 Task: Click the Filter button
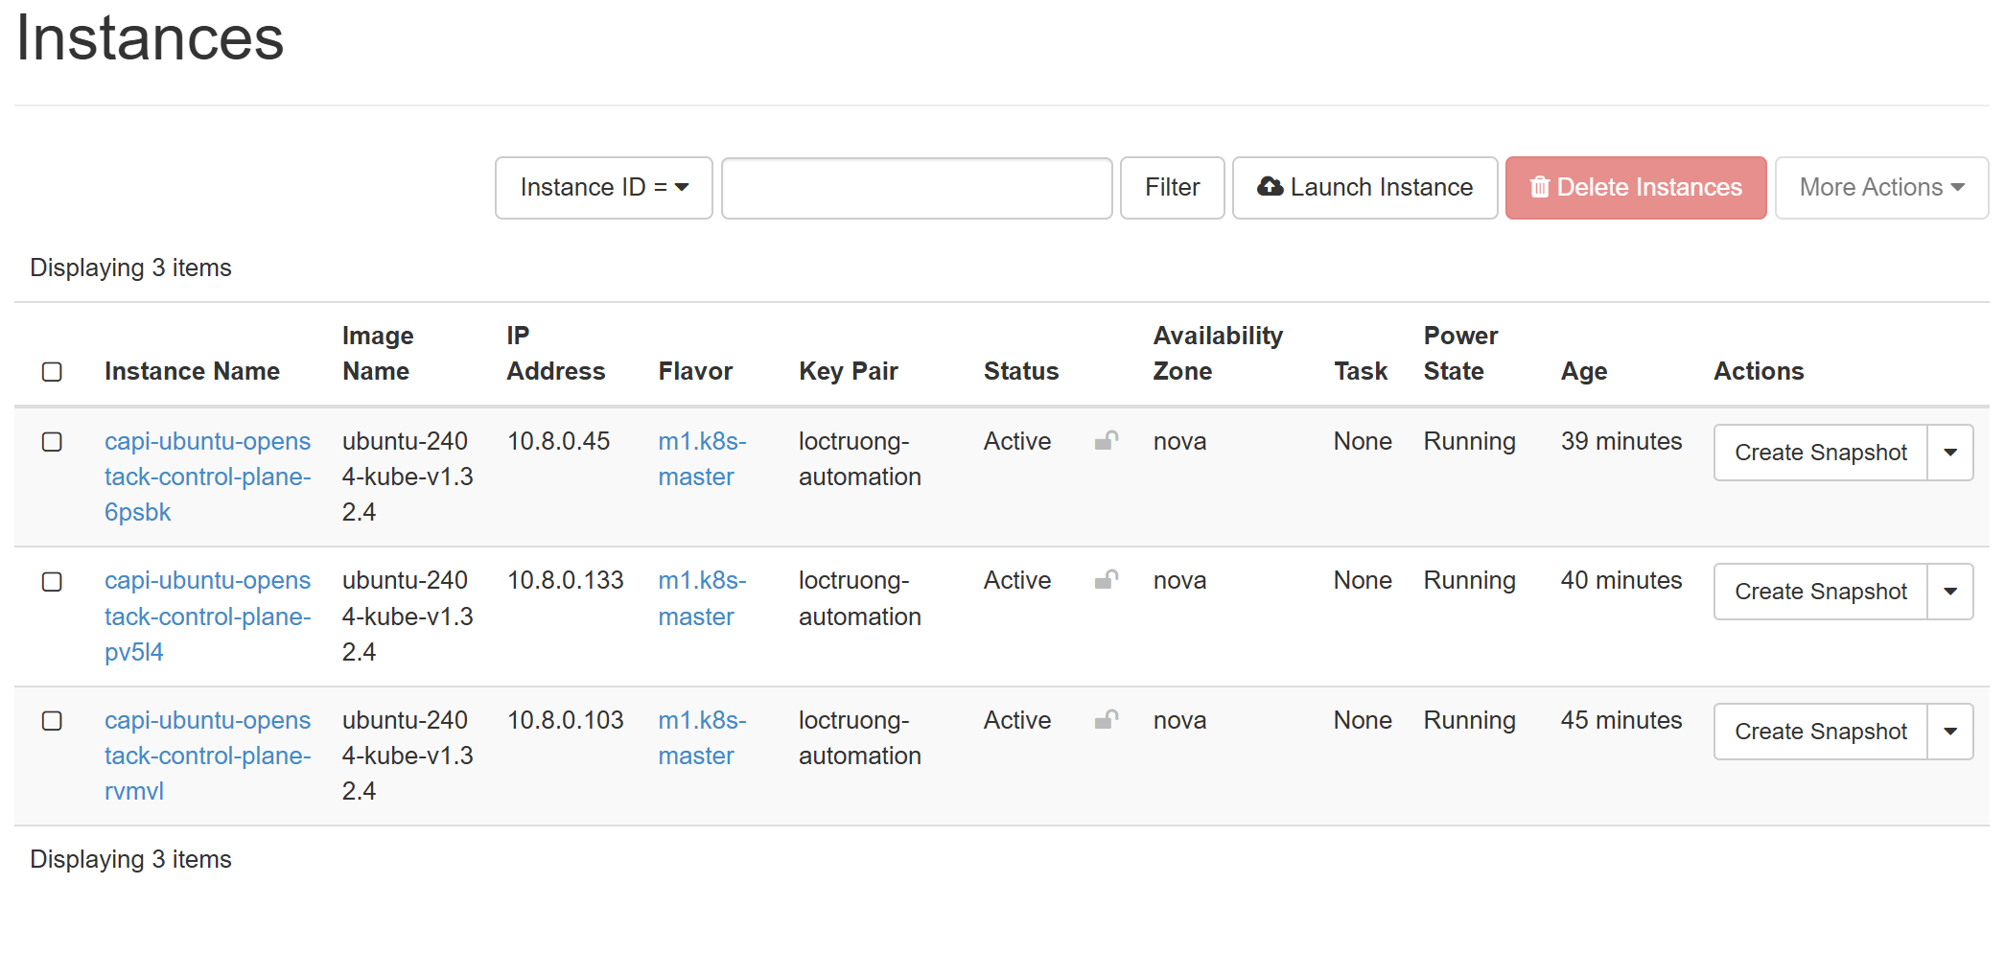[x=1171, y=188]
